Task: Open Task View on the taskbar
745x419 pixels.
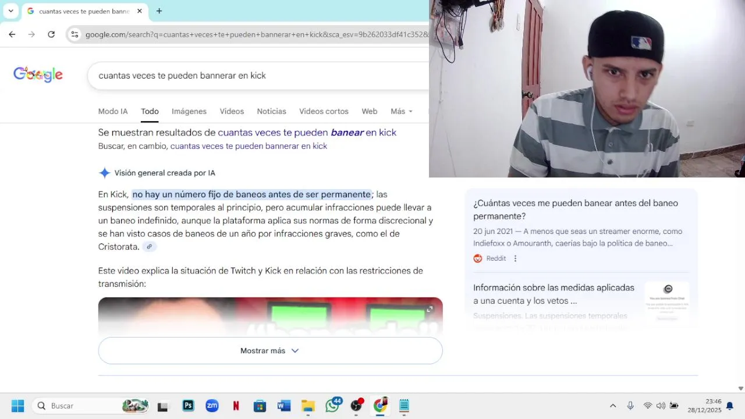Action: [163, 406]
